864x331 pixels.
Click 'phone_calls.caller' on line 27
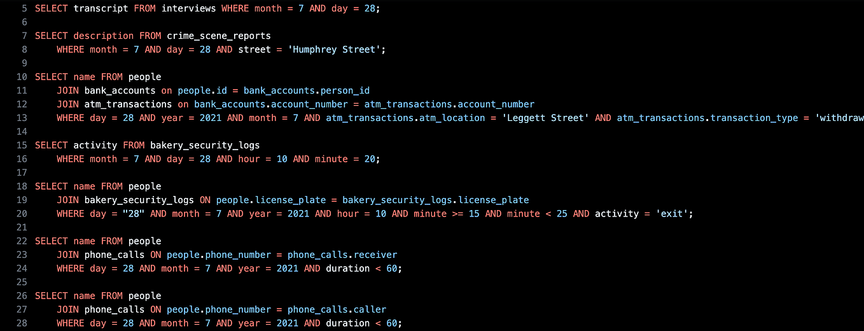337,309
